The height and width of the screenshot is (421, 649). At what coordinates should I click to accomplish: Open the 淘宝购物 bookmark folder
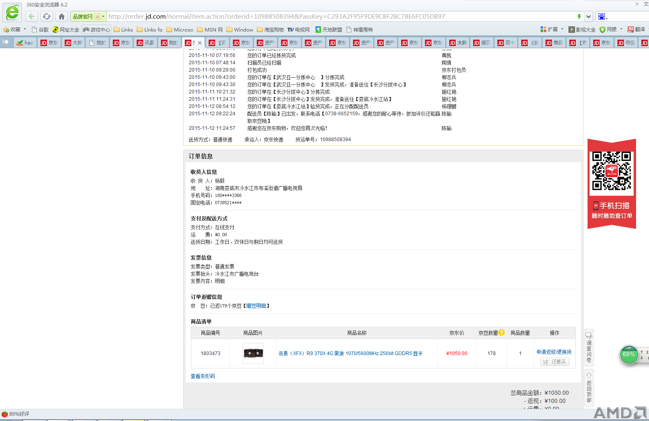coord(270,30)
